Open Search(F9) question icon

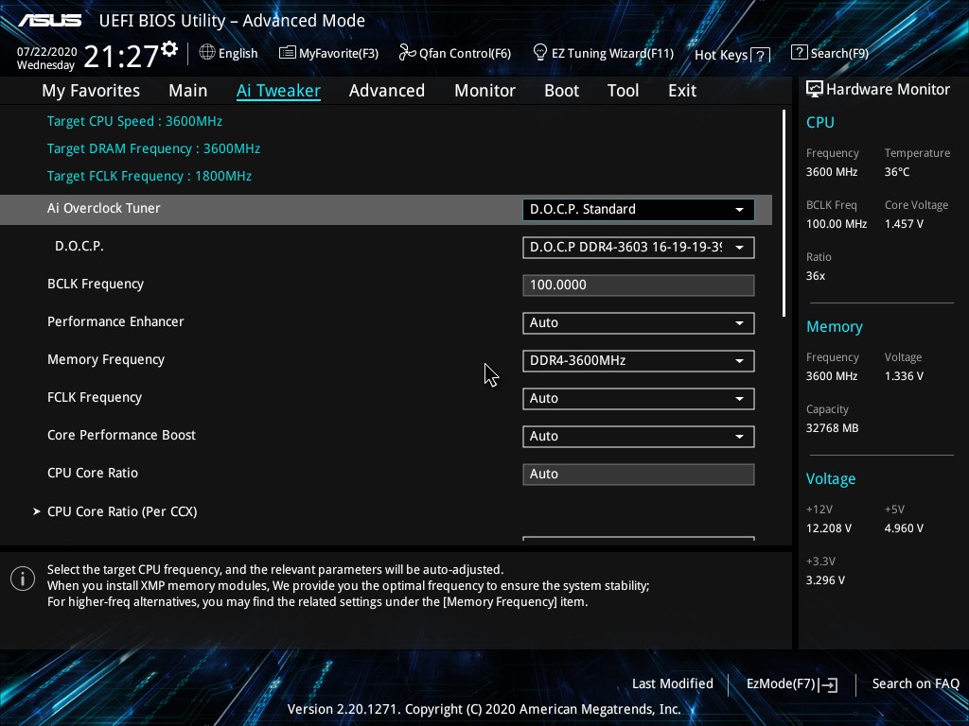tap(800, 53)
